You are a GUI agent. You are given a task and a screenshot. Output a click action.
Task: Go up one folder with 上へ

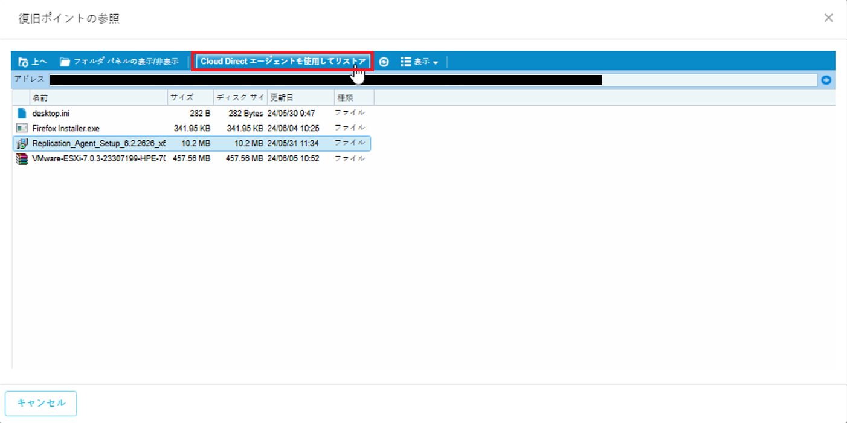pos(33,62)
